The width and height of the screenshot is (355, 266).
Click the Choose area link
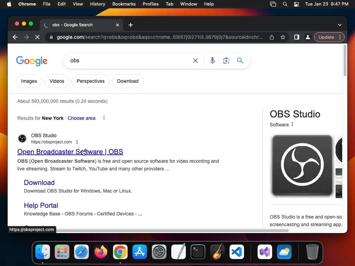81,118
